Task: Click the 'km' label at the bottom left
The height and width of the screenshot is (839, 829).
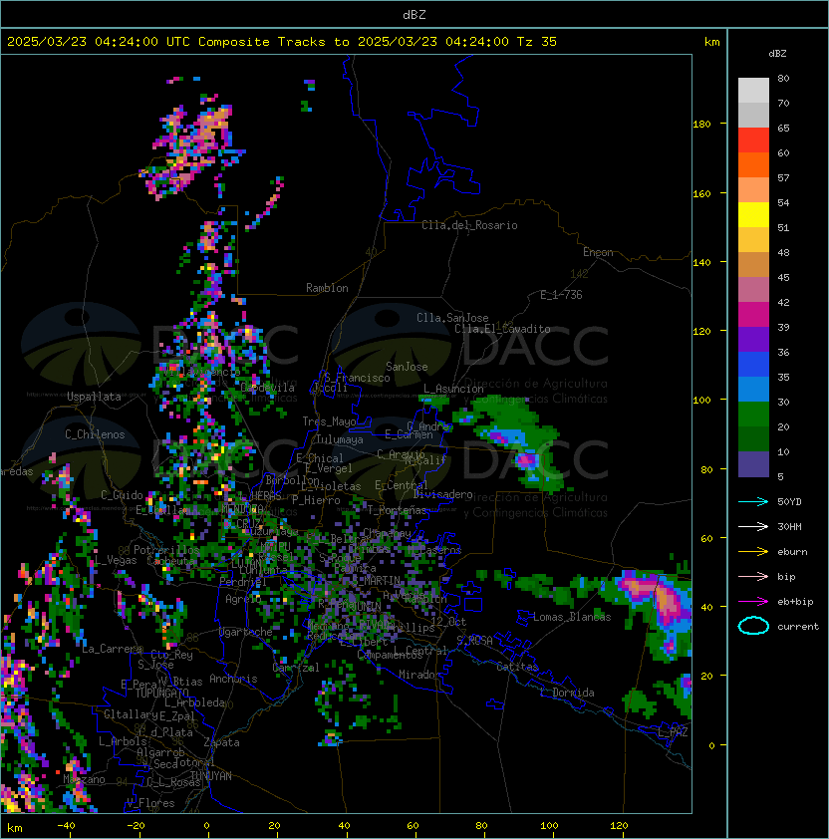Action: [x=15, y=828]
